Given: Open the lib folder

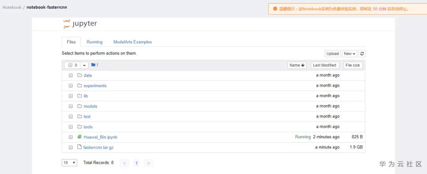Looking at the screenshot, I should (x=85, y=96).
